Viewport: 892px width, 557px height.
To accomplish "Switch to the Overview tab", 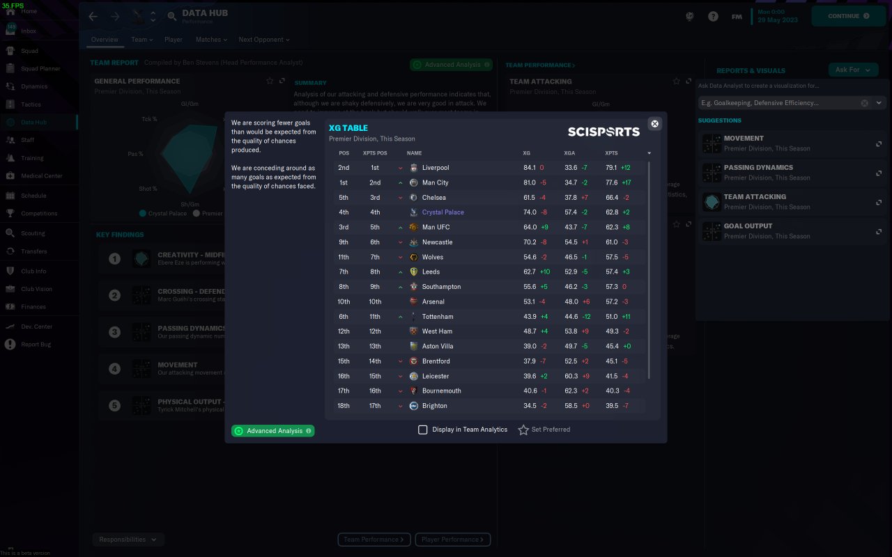I will coord(105,40).
